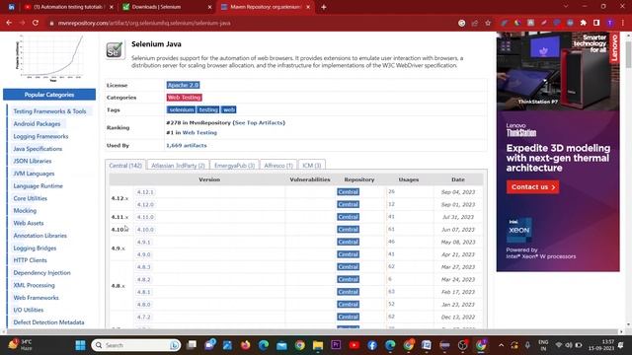Open YouTube app from the taskbar
632x355 pixels.
pyautogui.click(x=355, y=345)
